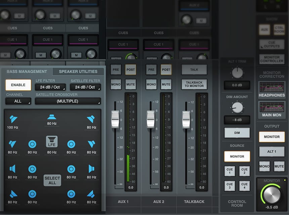Engage the DIM button

tap(237, 133)
